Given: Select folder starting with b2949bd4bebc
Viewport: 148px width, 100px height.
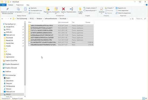Looking at the screenshot, I should 61,35.
